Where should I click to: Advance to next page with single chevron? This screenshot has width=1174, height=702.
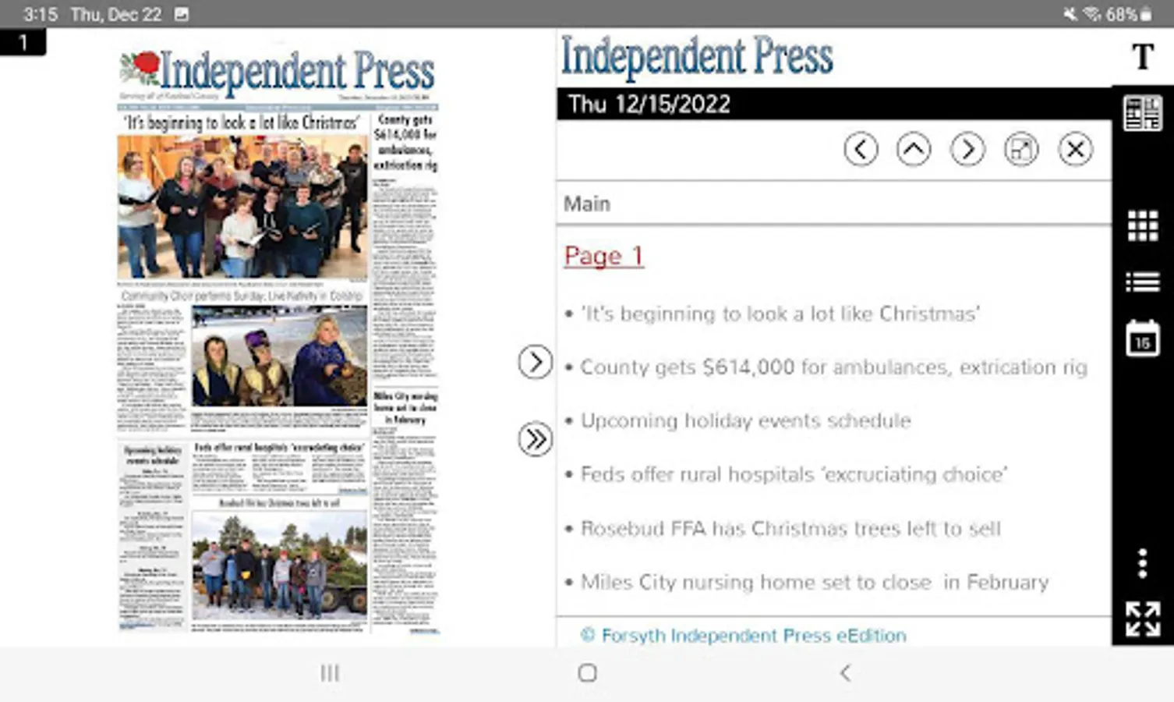click(535, 362)
